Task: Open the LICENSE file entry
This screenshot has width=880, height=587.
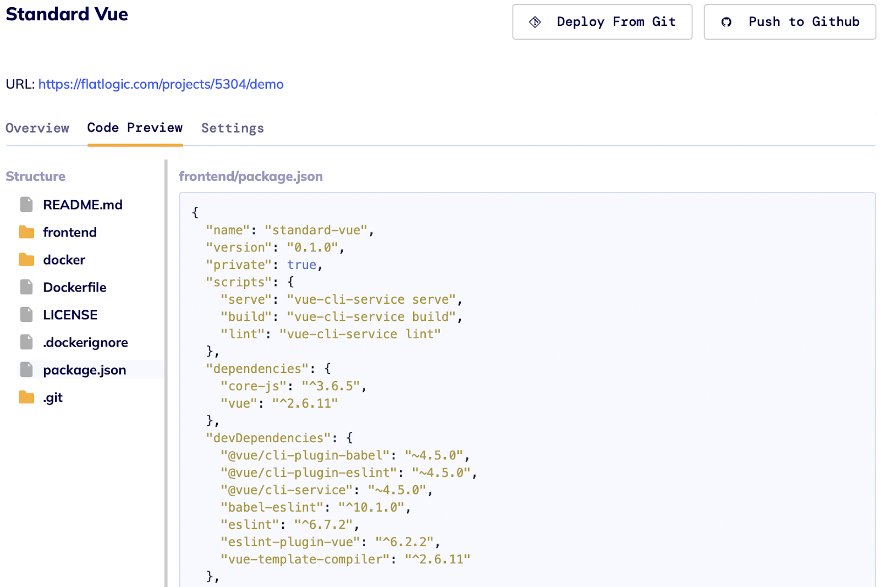Action: point(70,315)
